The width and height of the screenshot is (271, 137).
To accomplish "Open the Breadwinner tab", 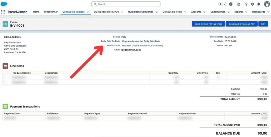I will (x=51, y=12).
